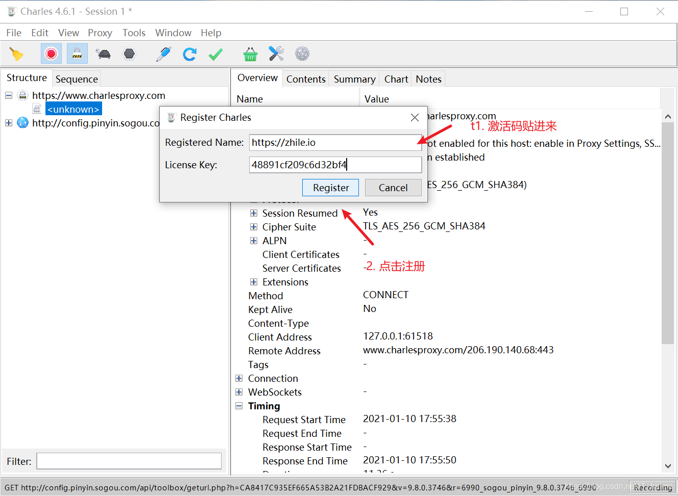Switch to the Contents tab
Image resolution: width=678 pixels, height=496 pixels.
click(306, 79)
